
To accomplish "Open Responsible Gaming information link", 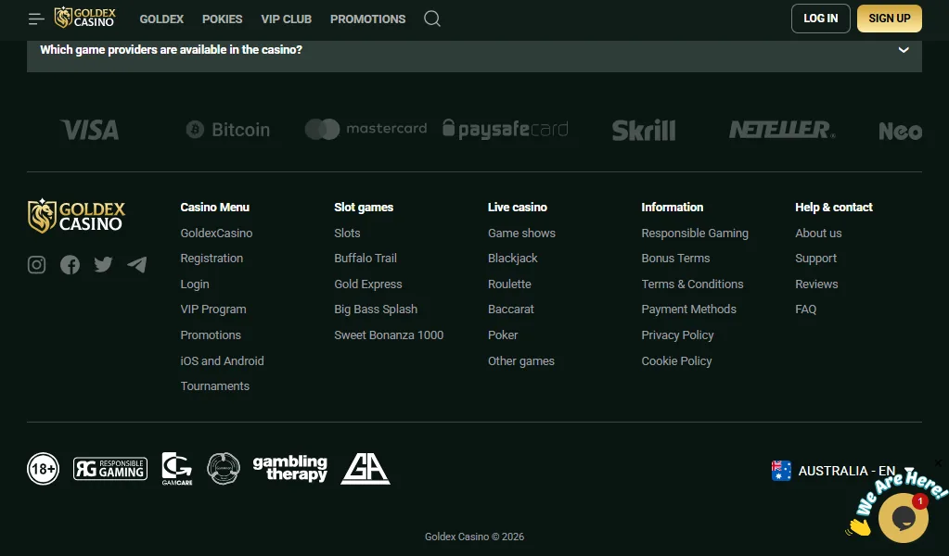I will coord(695,234).
